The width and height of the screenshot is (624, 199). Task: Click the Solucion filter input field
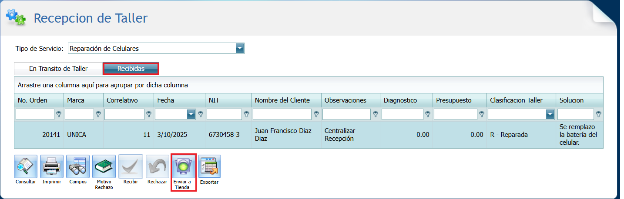pos(576,114)
